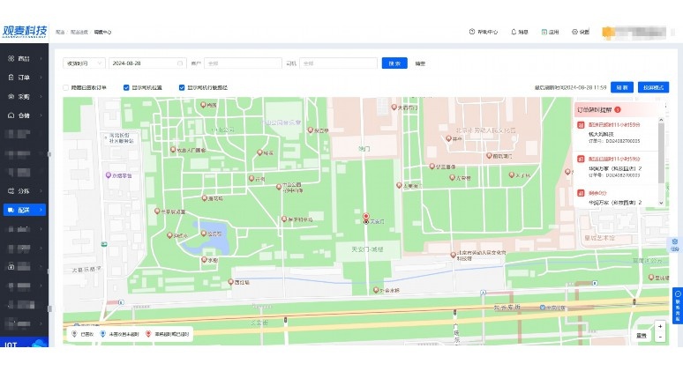Uncheck show driver position checkbox

126,87
